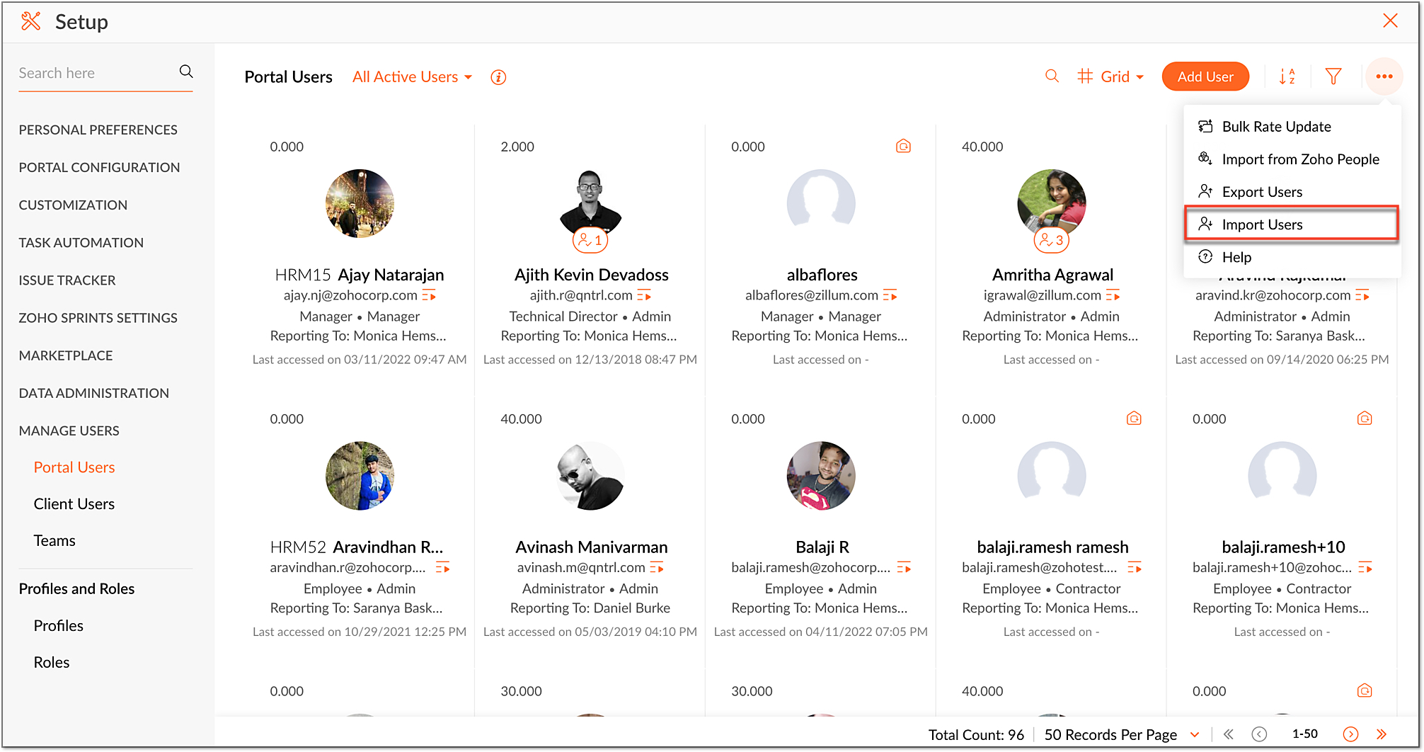Open Client Users in the sidebar

[74, 504]
